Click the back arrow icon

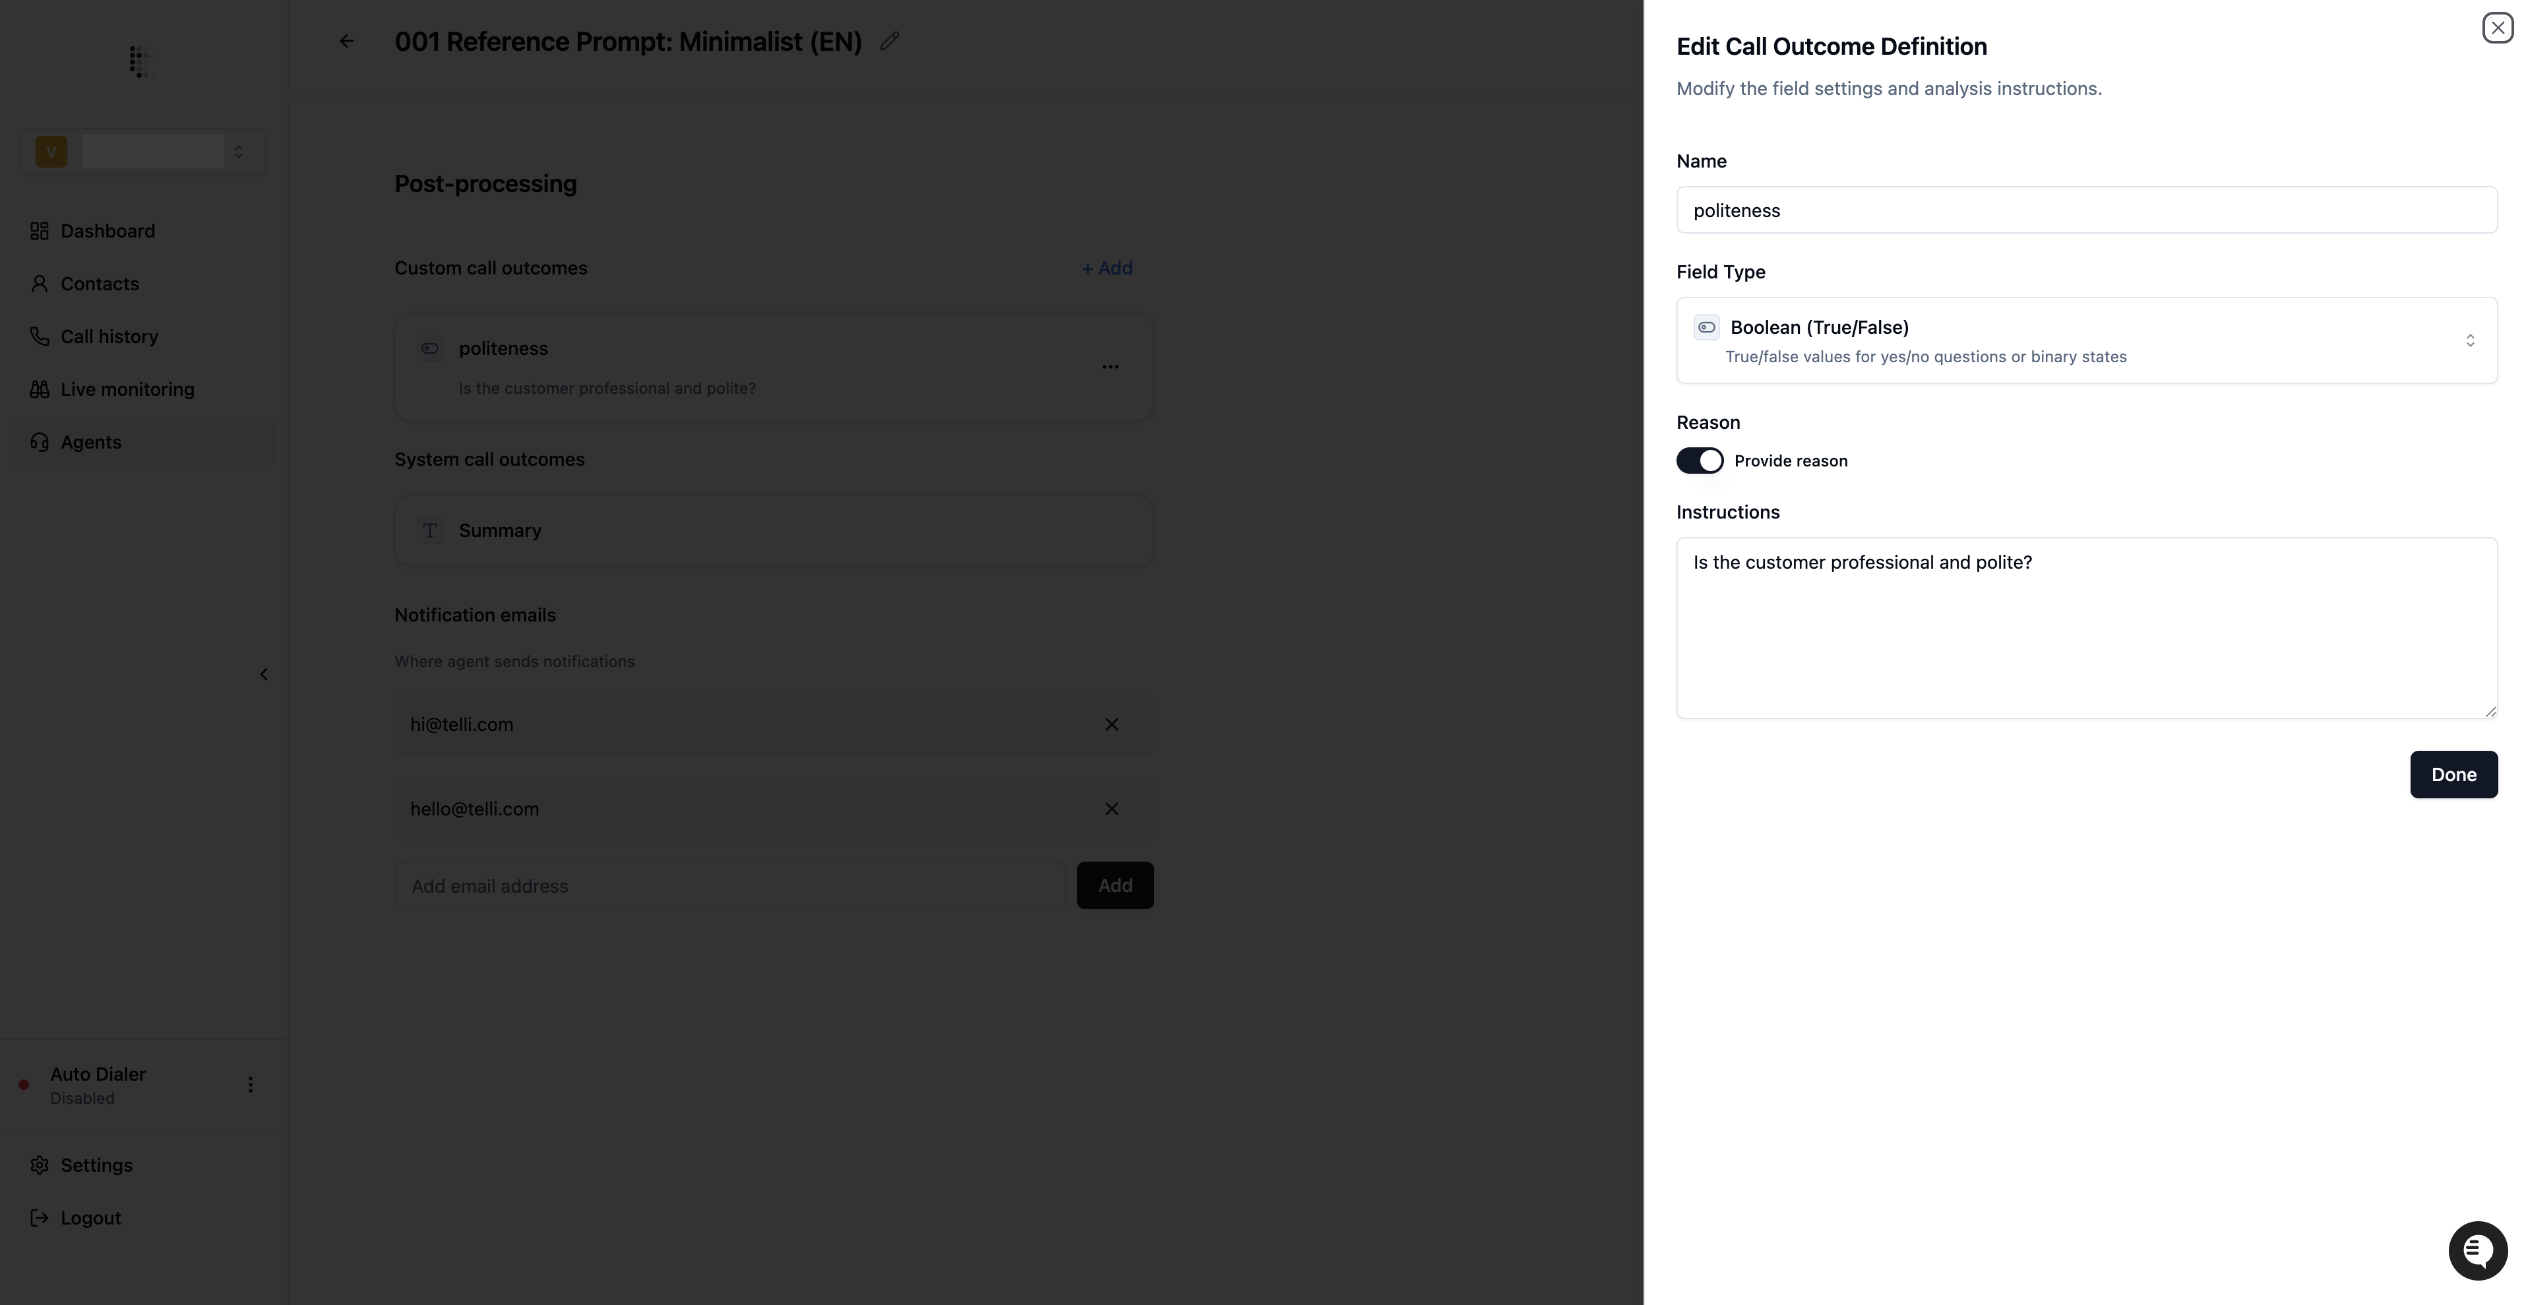coord(346,41)
